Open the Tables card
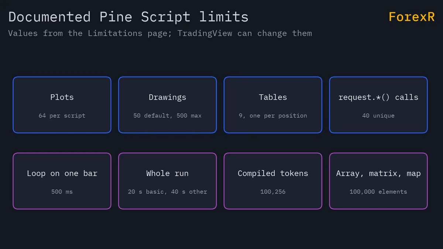 click(x=273, y=105)
